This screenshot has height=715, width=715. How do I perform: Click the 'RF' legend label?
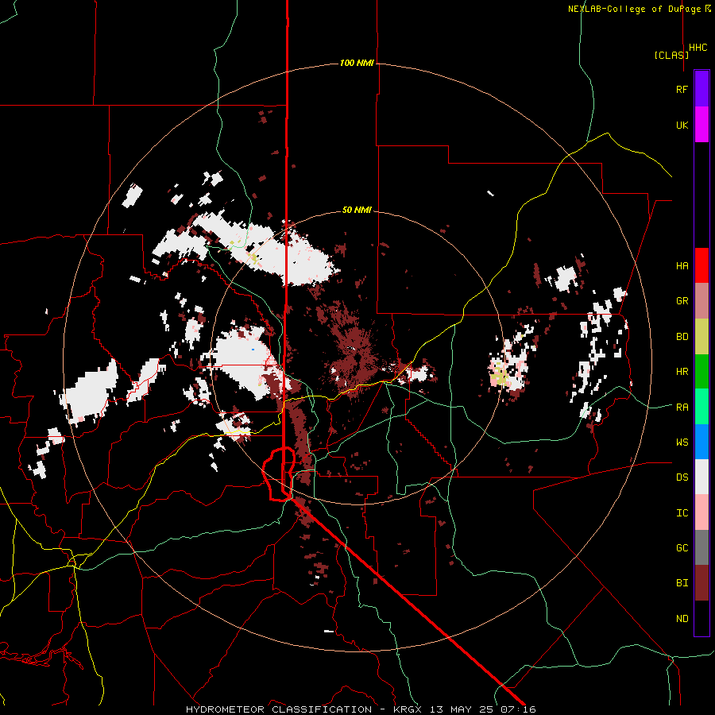click(682, 89)
